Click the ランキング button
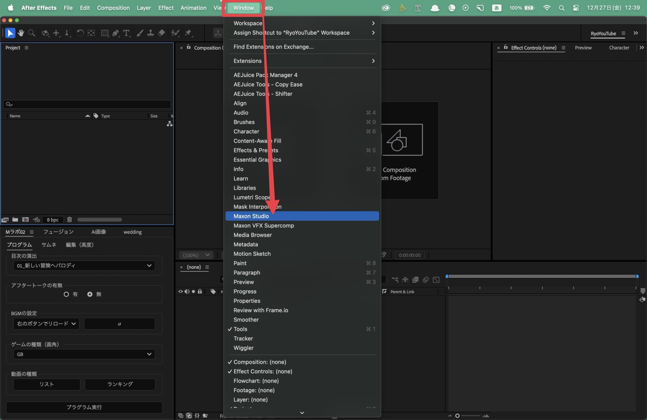 tap(119, 384)
